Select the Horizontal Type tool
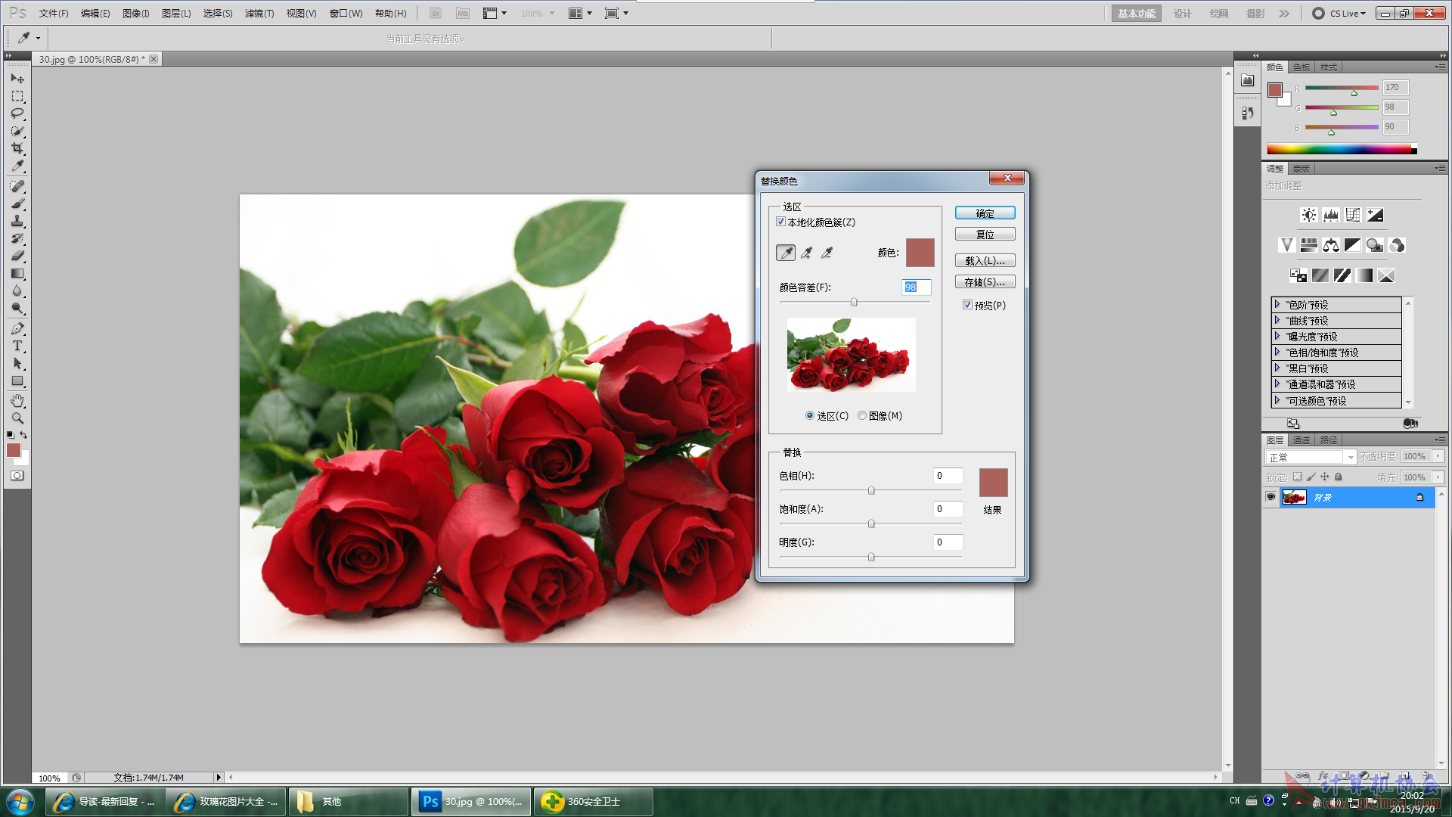1452x817 pixels. [17, 346]
